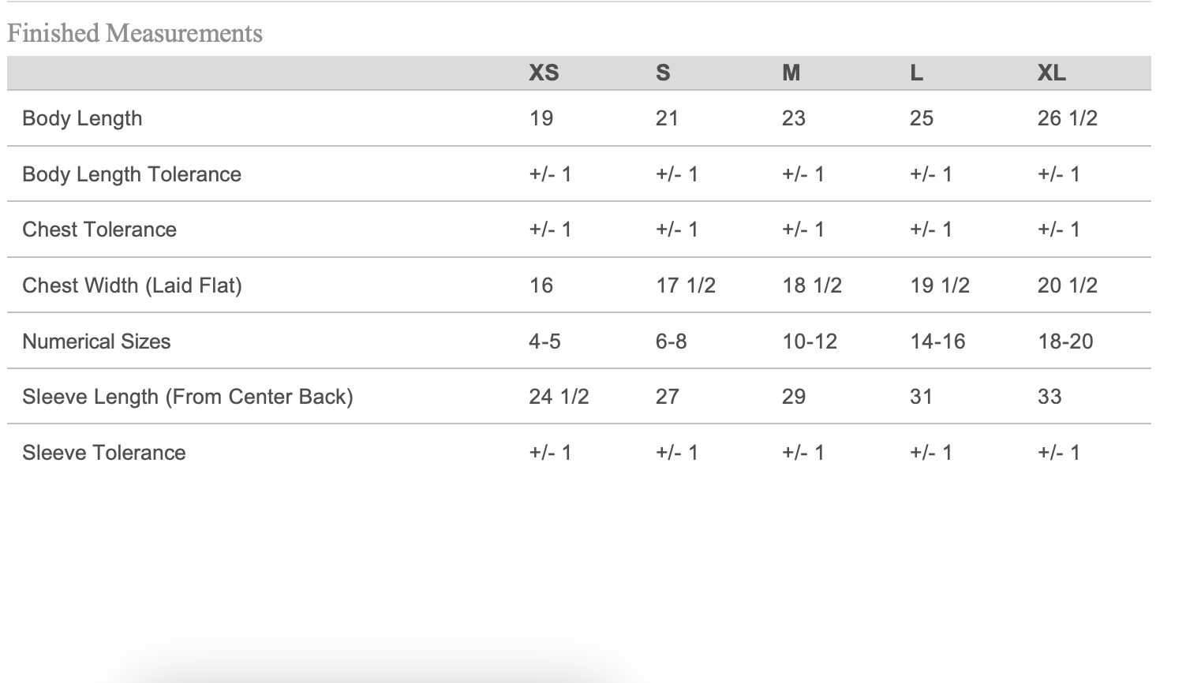Select the XS size column header
This screenshot has width=1201, height=683.
click(544, 73)
